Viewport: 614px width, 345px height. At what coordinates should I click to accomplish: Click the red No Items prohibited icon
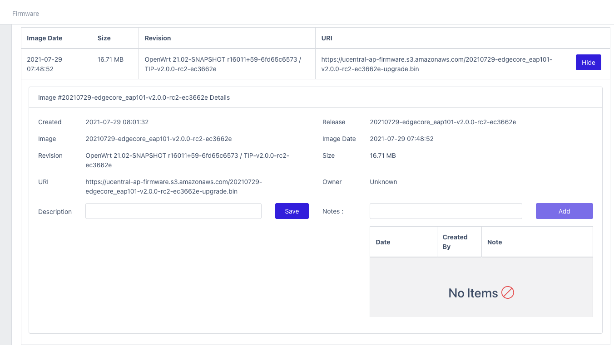coord(507,293)
